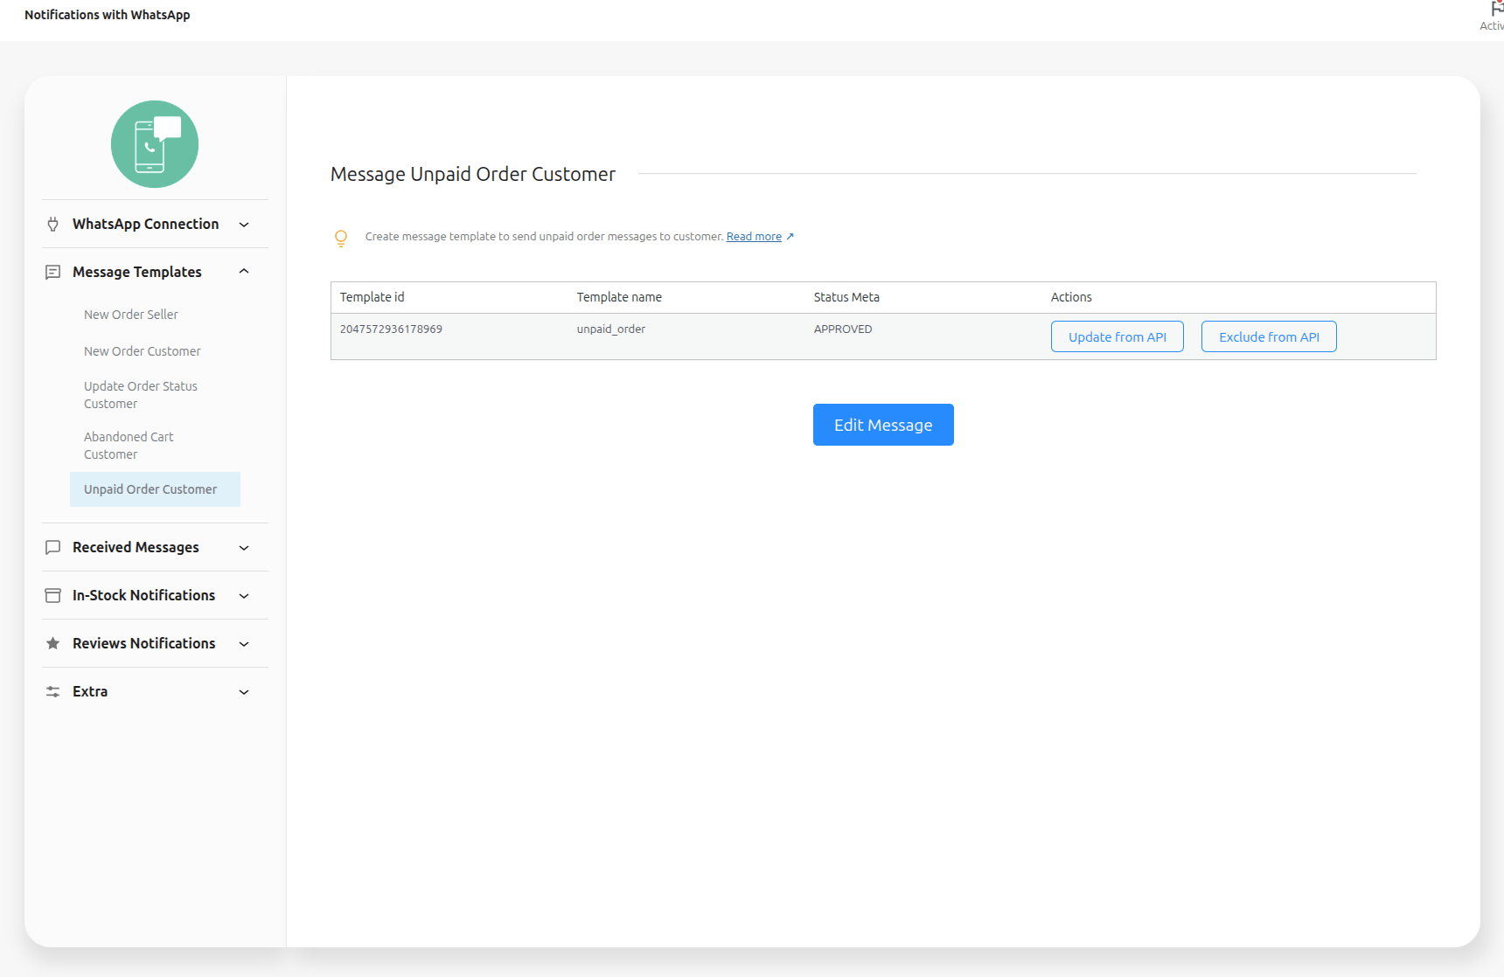Click the flag icon in top-right corner
The height and width of the screenshot is (977, 1504).
click(x=1496, y=9)
